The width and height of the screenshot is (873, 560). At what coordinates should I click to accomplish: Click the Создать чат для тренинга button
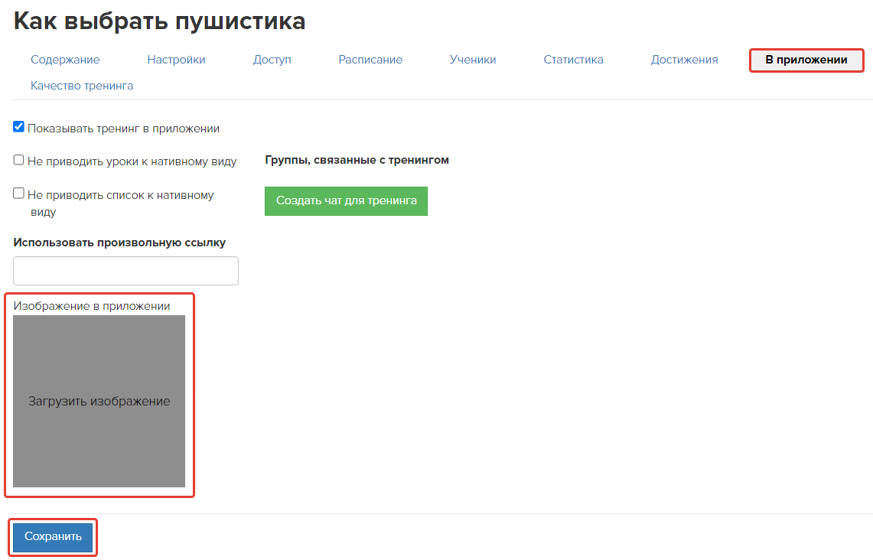tap(346, 201)
